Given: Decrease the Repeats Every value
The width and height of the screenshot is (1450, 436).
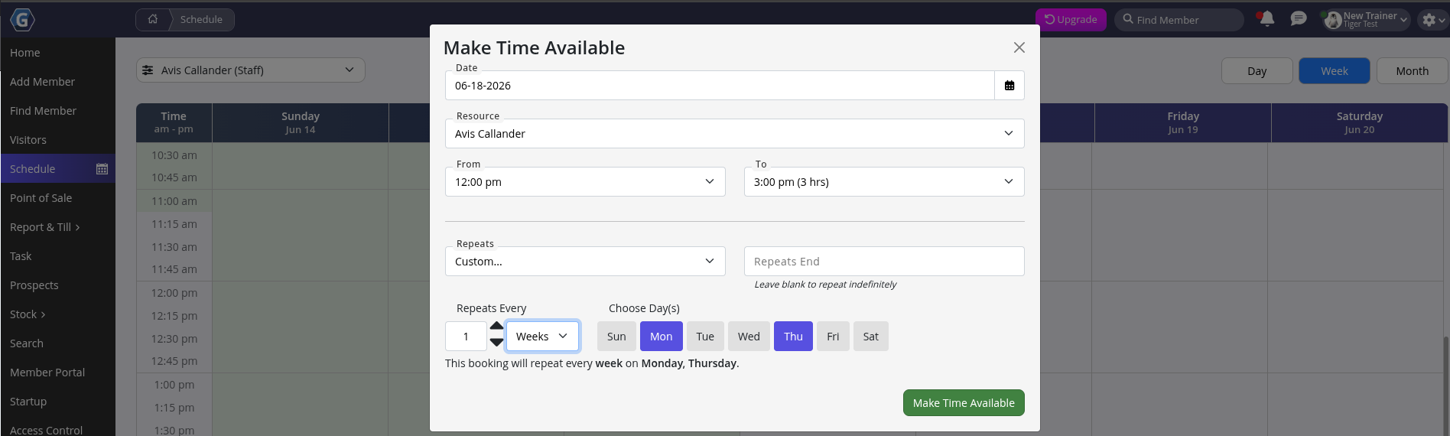Looking at the screenshot, I should tap(496, 343).
